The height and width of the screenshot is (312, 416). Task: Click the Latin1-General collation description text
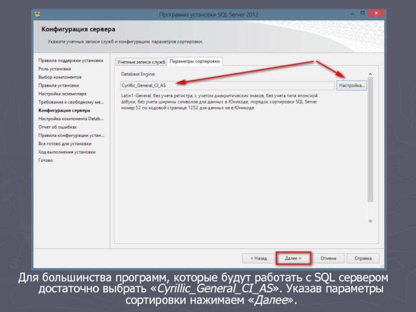tap(219, 101)
